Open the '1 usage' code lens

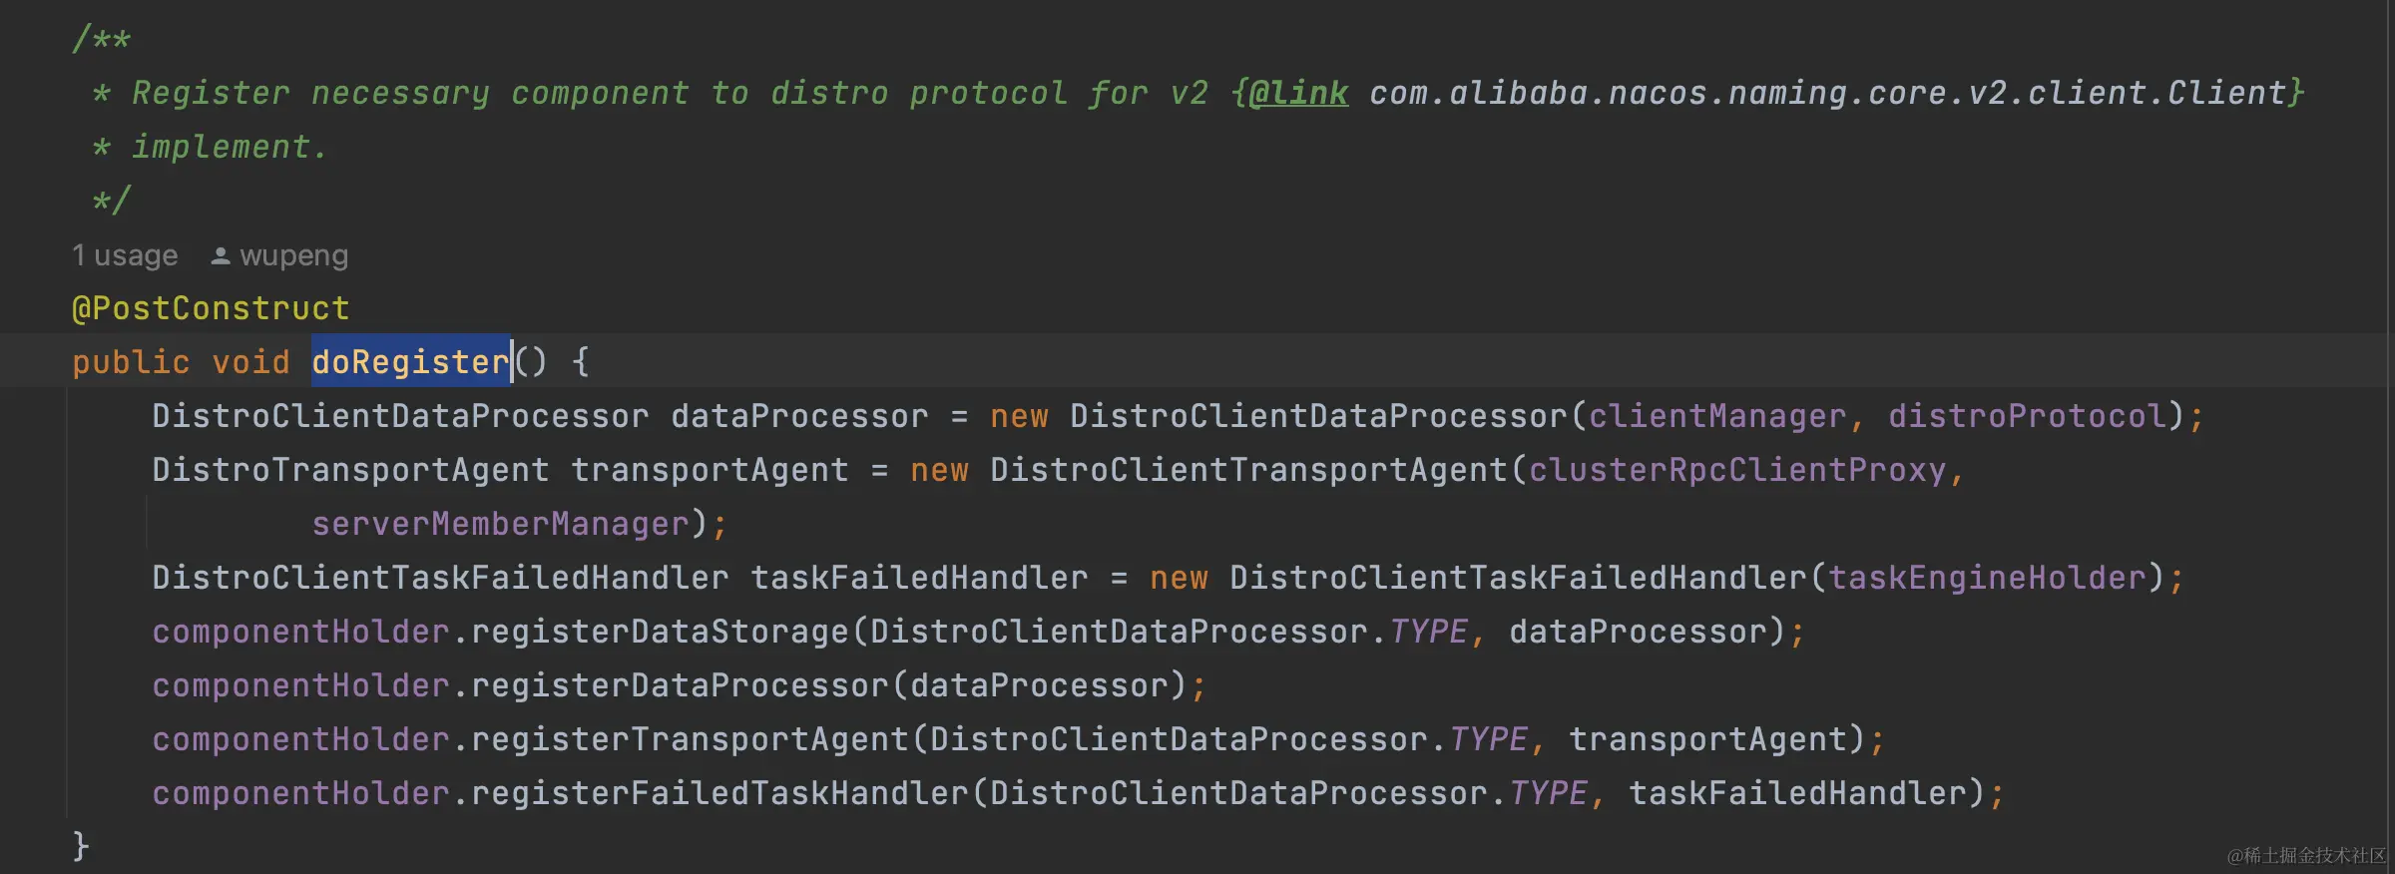(x=125, y=256)
